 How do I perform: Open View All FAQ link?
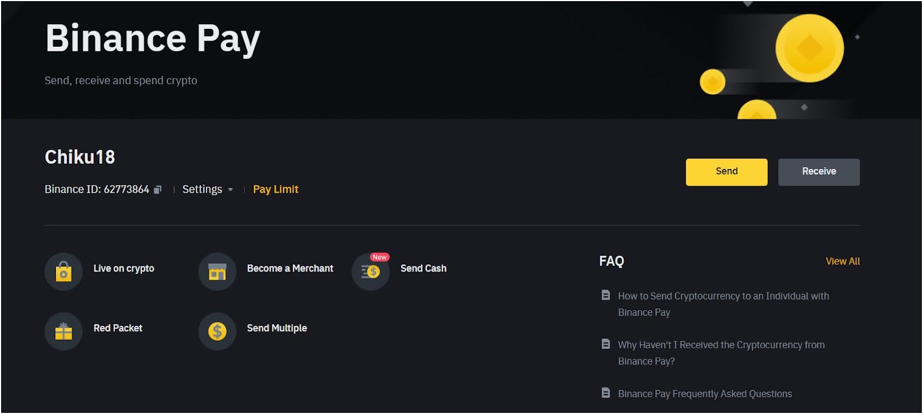point(843,261)
